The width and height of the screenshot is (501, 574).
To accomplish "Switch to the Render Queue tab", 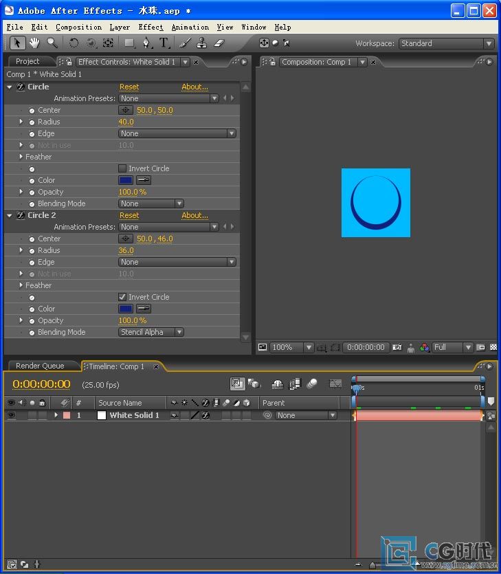I will click(40, 366).
